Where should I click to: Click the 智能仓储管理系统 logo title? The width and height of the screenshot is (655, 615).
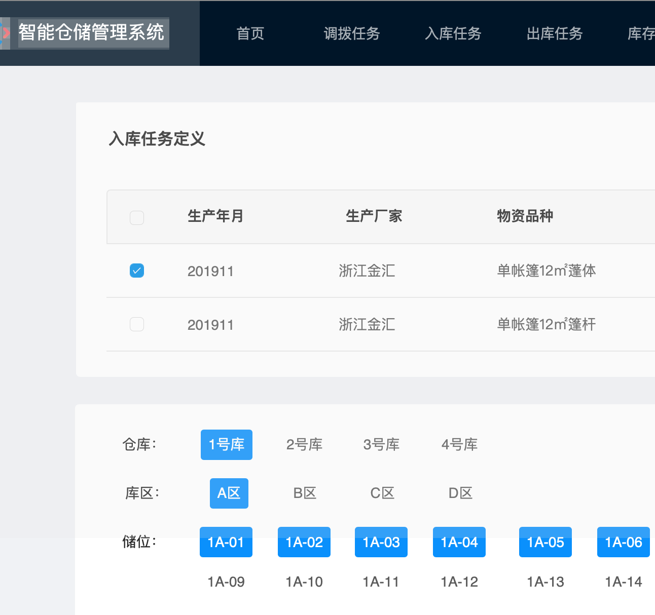92,32
